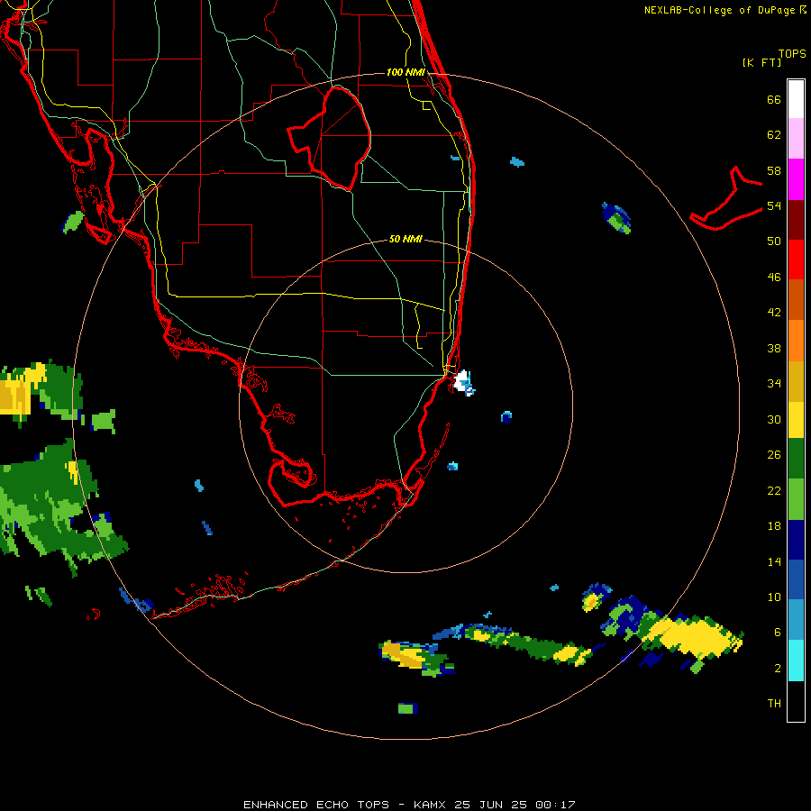Viewport: 811px width, 811px height.
Task: Select the light pink legend color segment
Action: pos(796,138)
